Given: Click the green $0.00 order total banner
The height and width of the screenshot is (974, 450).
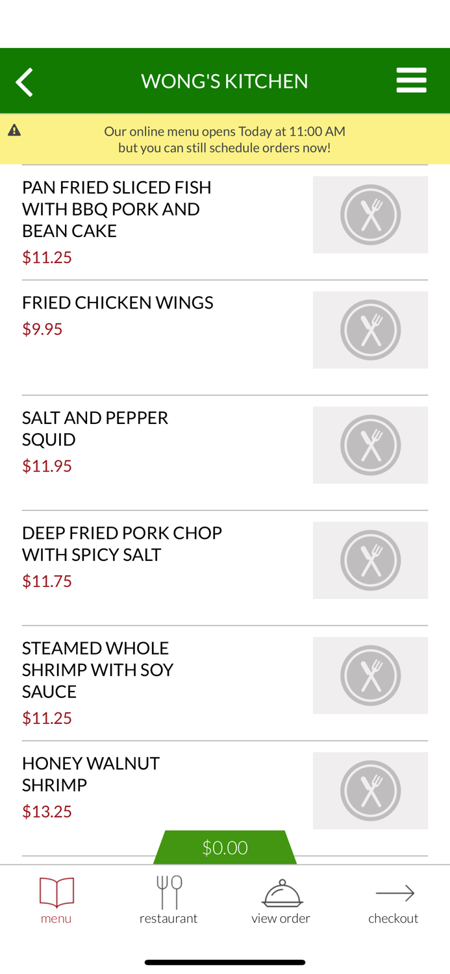Looking at the screenshot, I should pos(225,847).
